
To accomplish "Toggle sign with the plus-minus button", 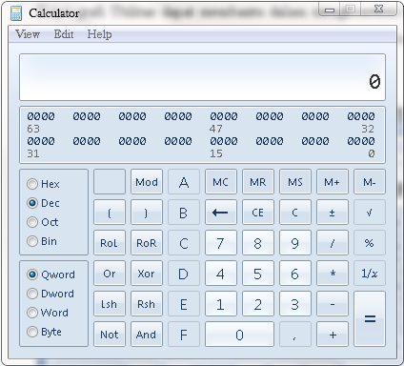I will tap(333, 213).
